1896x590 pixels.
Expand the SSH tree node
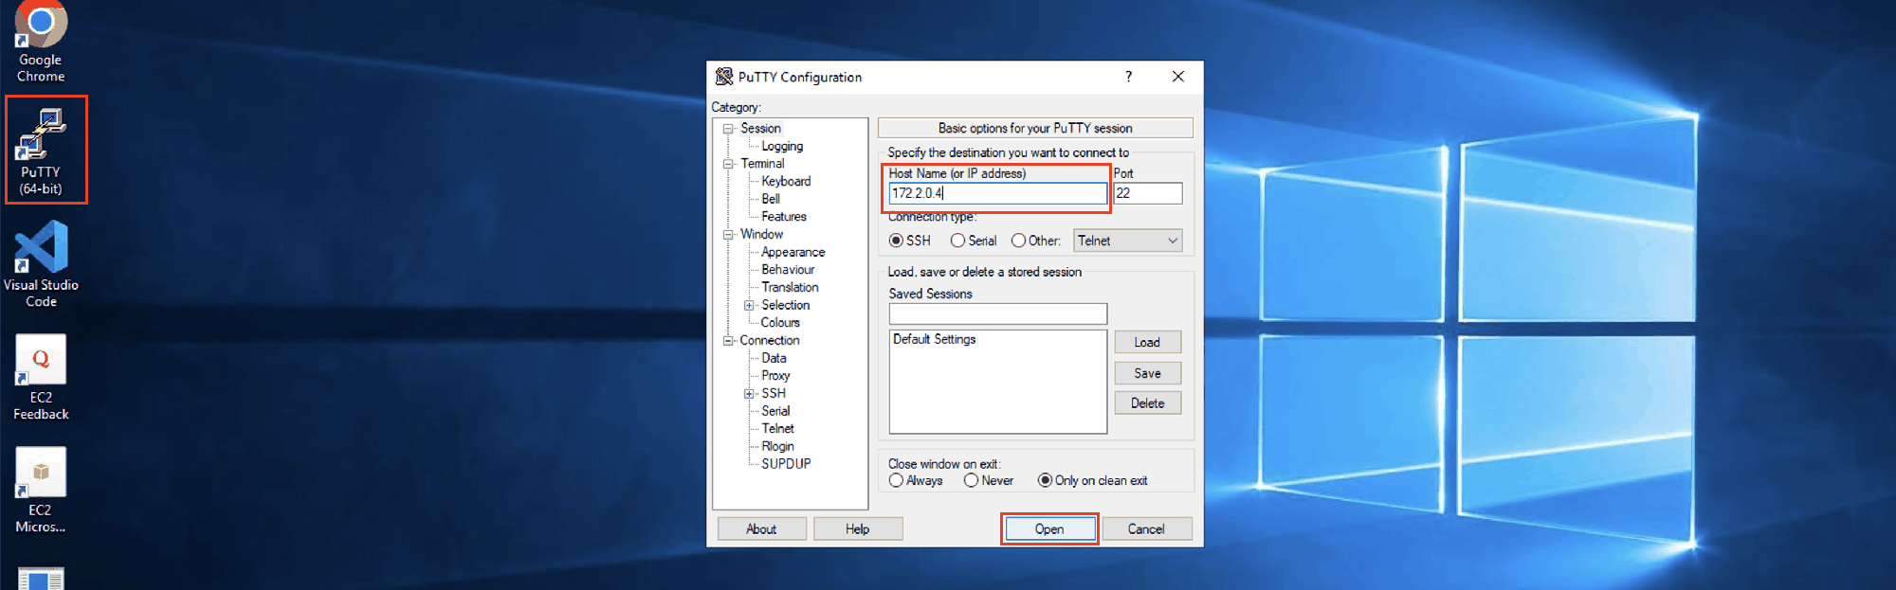coord(749,394)
